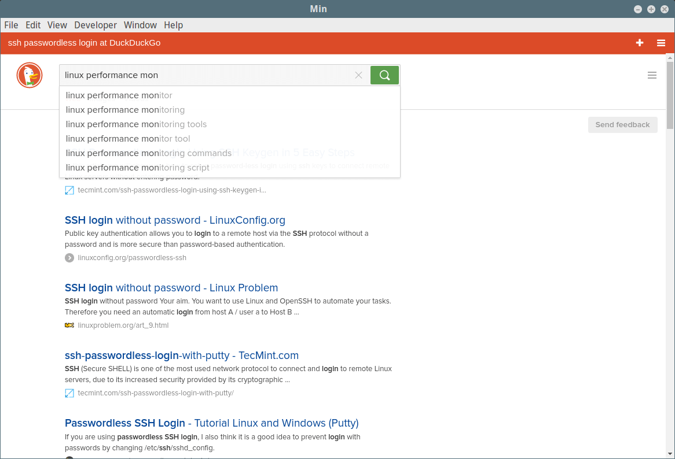The height and width of the screenshot is (459, 675).
Task: Open the DuckDuckGo hamburger side menu
Action: [x=652, y=75]
